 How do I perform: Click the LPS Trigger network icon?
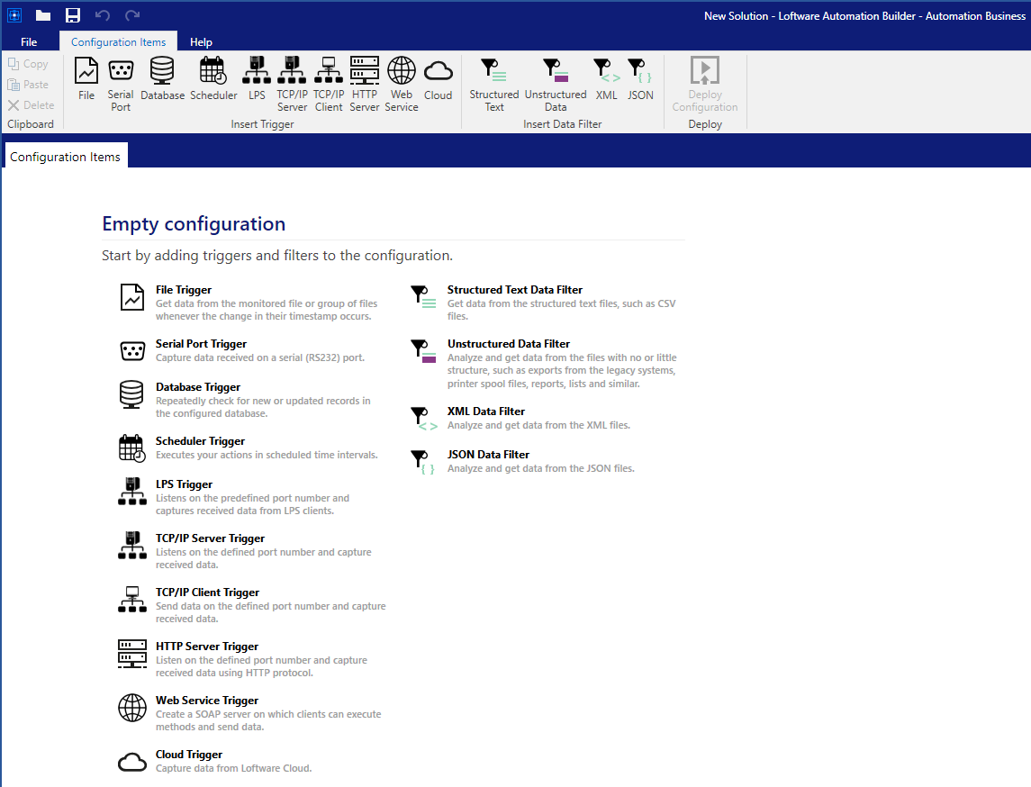tap(132, 492)
